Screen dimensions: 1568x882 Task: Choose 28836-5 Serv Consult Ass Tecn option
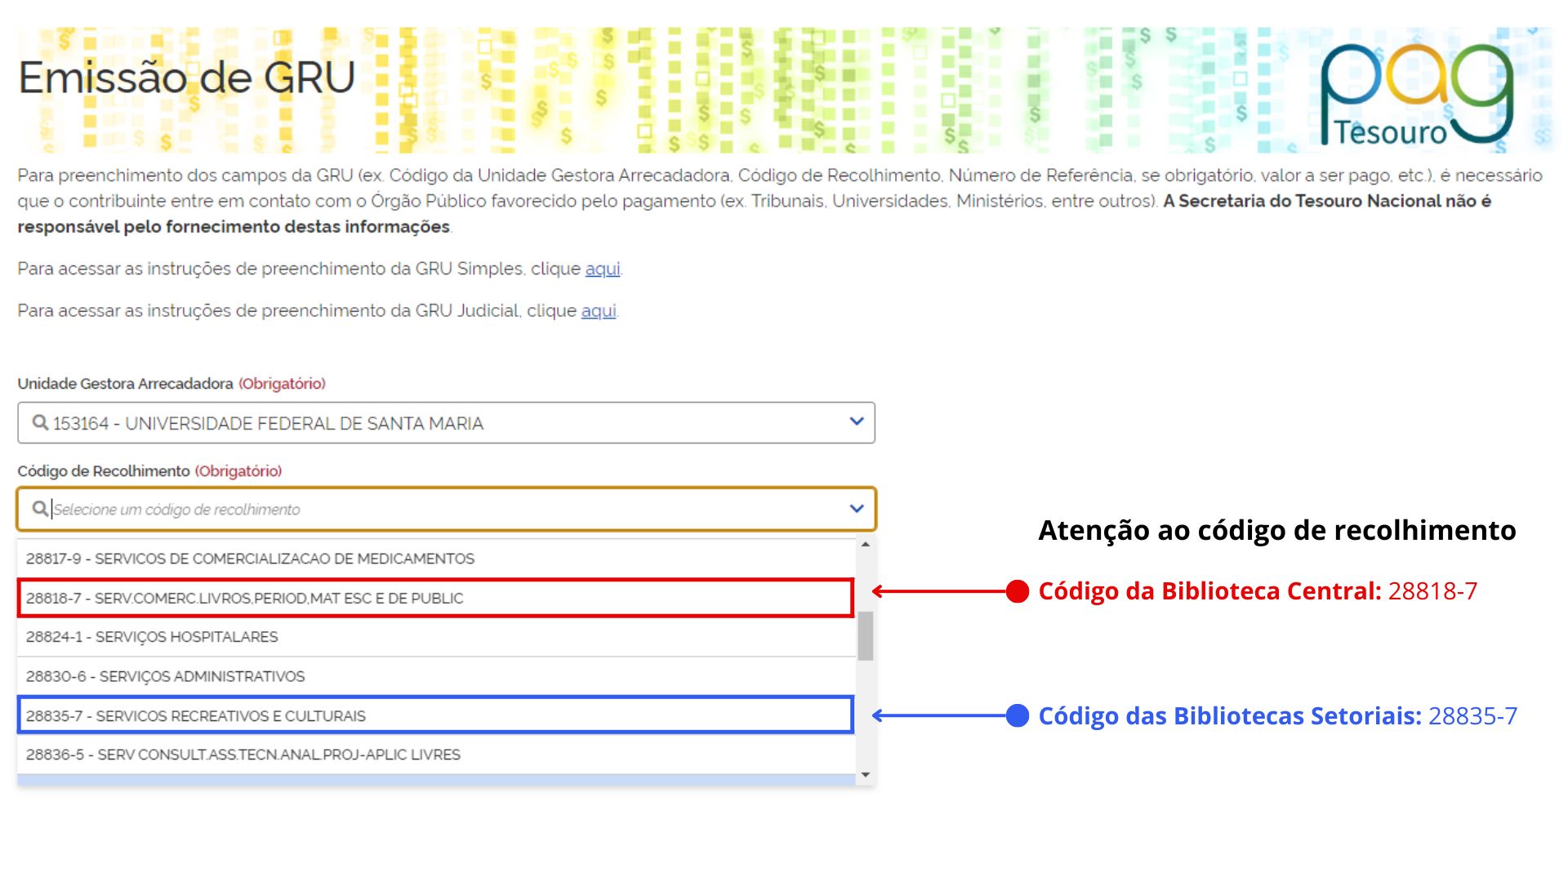(243, 755)
